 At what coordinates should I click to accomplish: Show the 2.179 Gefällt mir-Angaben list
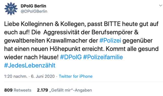click(x=64, y=90)
